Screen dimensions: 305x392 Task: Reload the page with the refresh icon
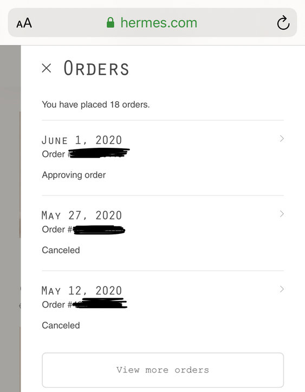[283, 23]
